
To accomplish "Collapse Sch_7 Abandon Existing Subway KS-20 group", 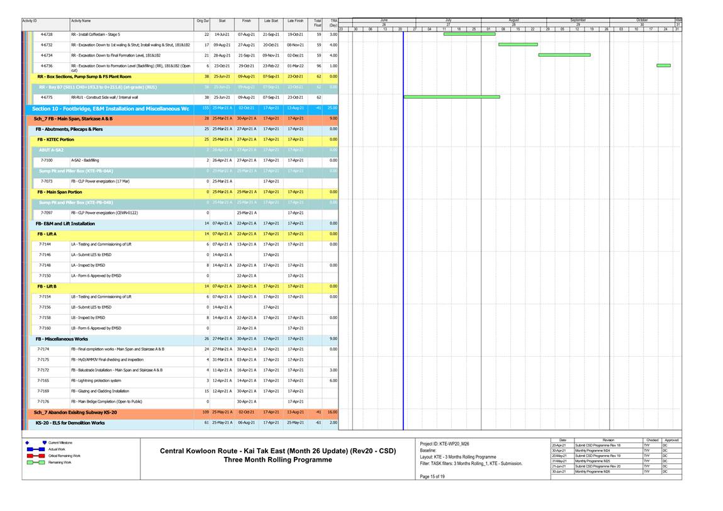I will click(76, 412).
